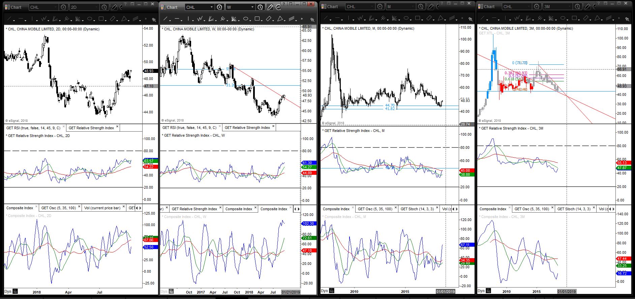Select the rectangle drawing tool in the 2D chart
635x299 pixels.
[101, 19]
